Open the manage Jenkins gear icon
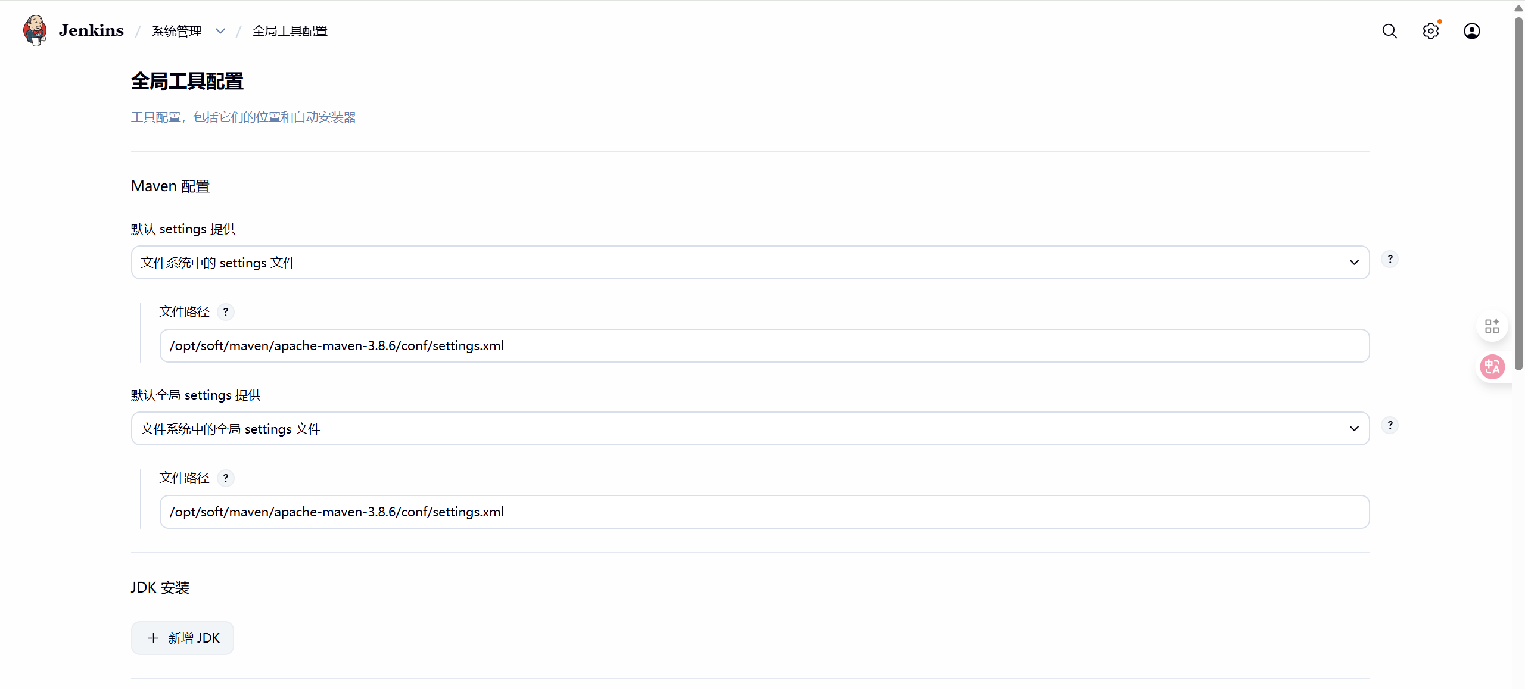1525x689 pixels. (x=1430, y=31)
